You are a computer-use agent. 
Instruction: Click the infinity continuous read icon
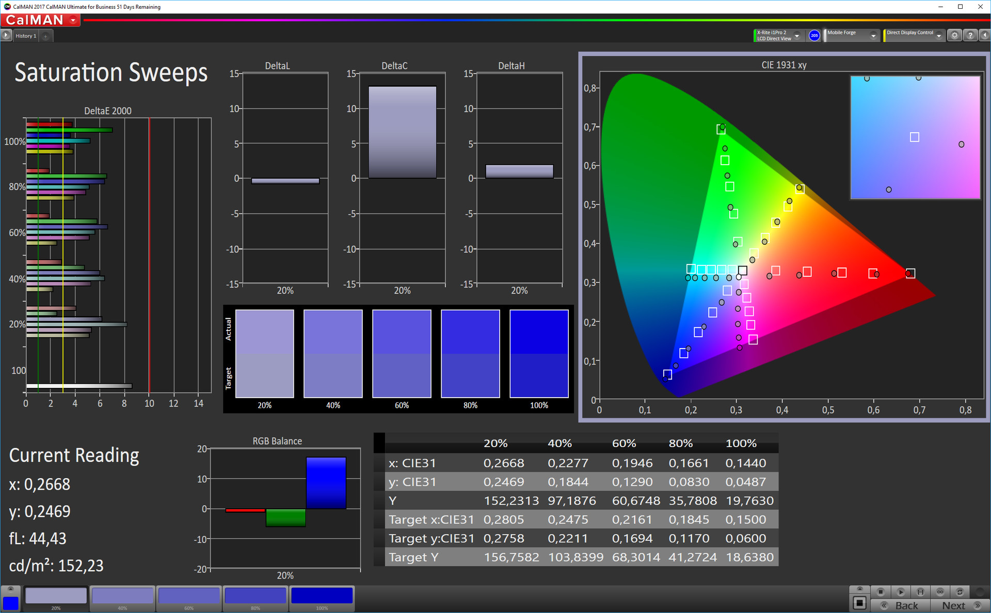[x=940, y=592]
